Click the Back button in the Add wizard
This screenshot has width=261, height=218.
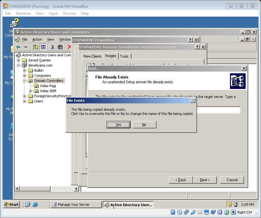[181, 180]
